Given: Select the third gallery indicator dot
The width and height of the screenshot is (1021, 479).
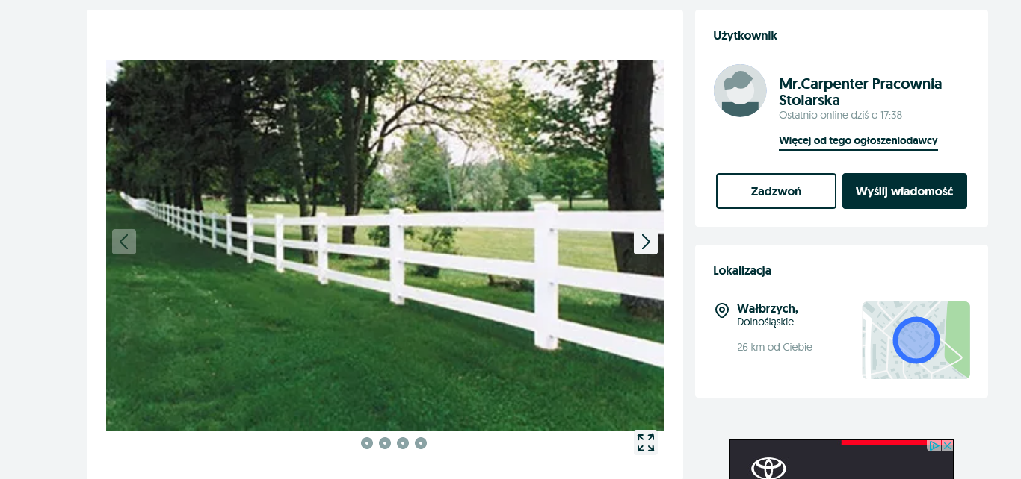Looking at the screenshot, I should point(403,443).
